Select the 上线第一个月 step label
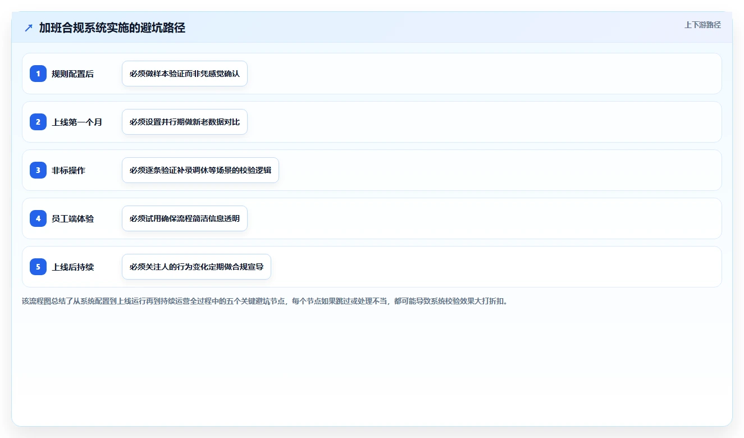 77,122
